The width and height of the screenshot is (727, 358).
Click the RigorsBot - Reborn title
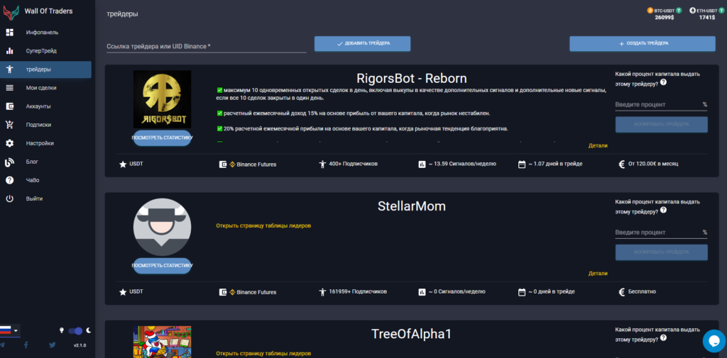(412, 78)
